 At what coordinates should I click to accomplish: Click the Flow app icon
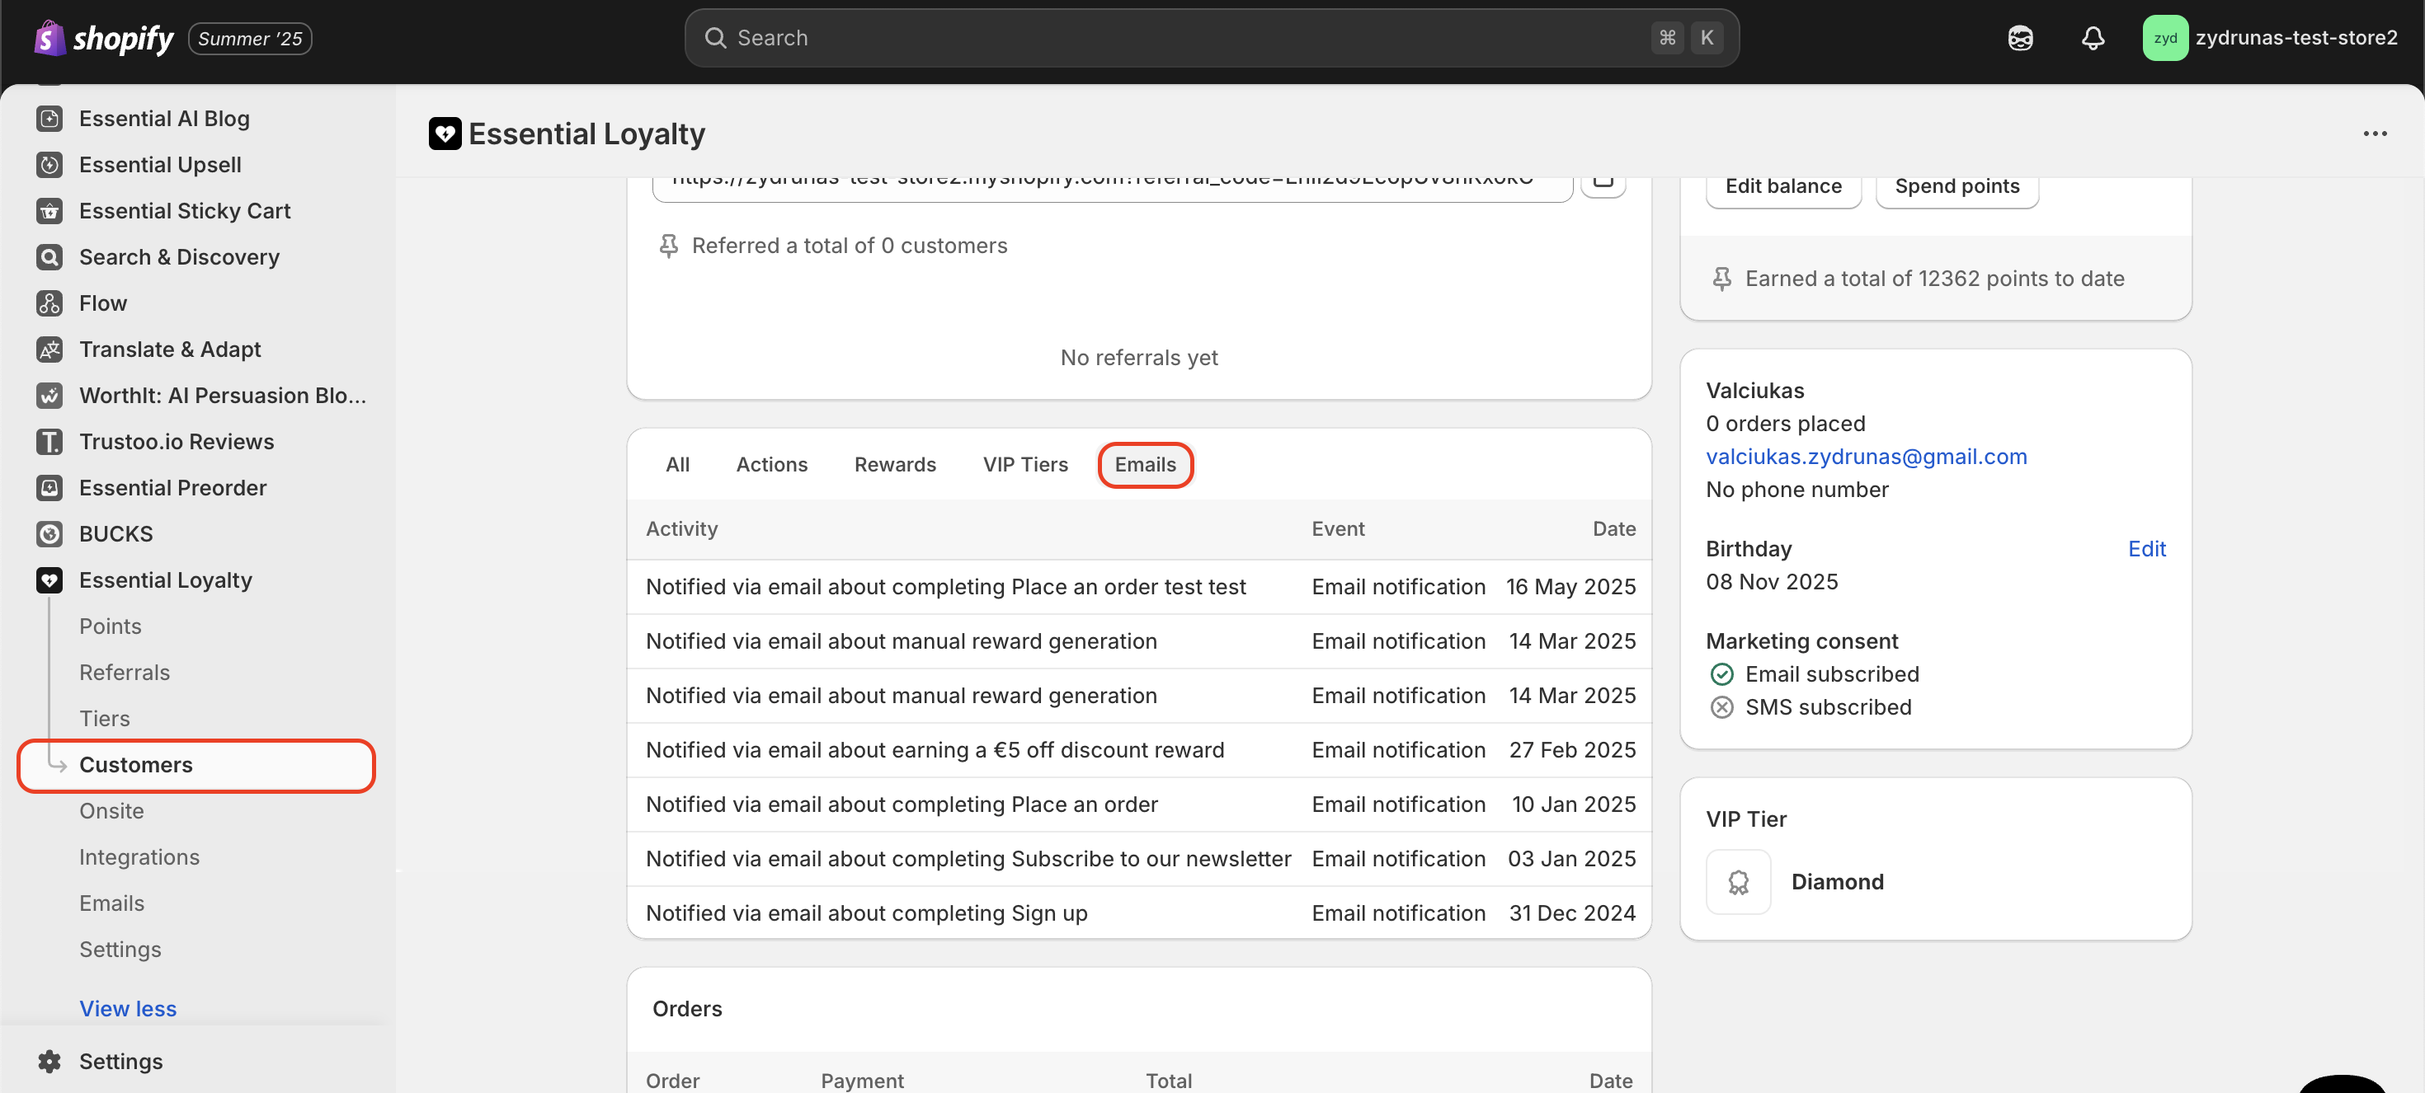pyautogui.click(x=49, y=303)
